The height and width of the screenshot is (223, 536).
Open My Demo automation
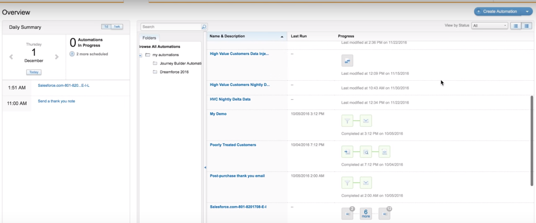218,114
